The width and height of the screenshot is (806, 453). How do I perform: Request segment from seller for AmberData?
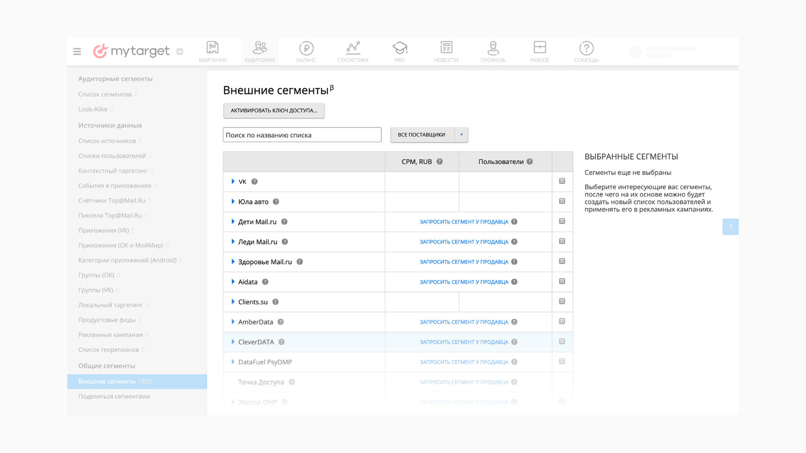tap(464, 322)
